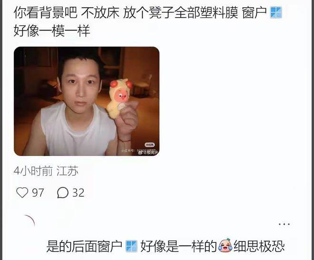The image size is (314, 260).
Task: Like the comment with the heart icon
Action: click(22, 193)
